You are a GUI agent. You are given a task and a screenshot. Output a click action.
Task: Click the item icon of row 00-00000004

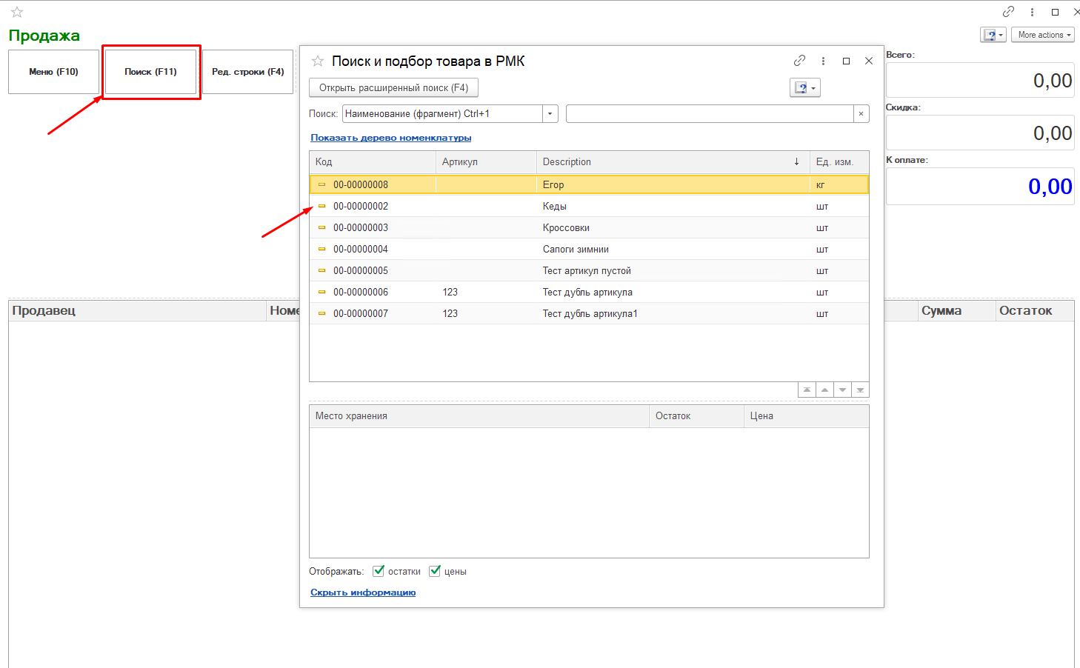tap(321, 249)
